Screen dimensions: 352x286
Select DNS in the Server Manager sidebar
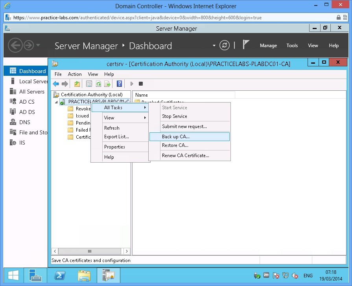[x=24, y=122]
